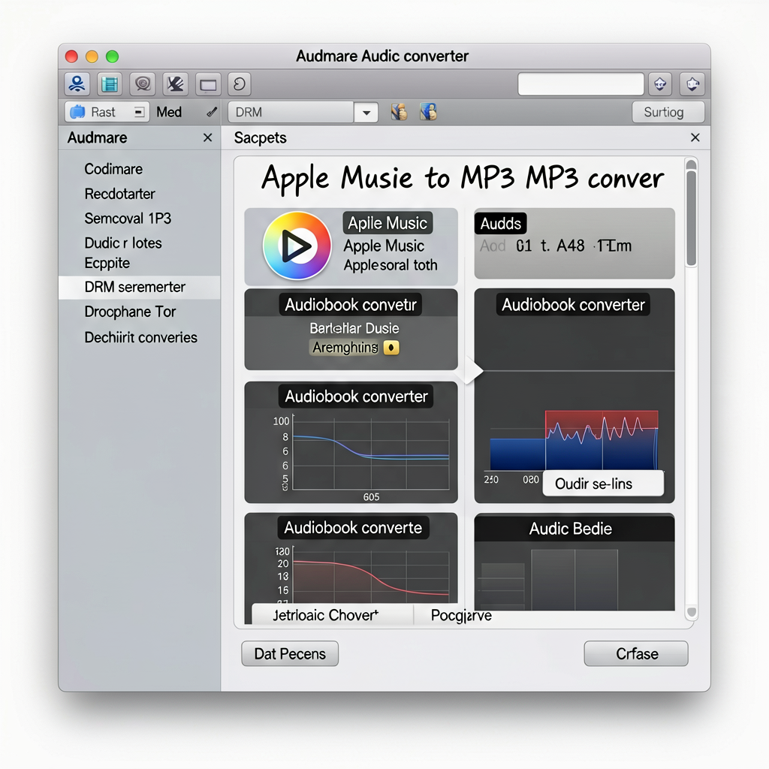
Task: Select Dechiirit converies in the sidebar
Action: click(140, 337)
